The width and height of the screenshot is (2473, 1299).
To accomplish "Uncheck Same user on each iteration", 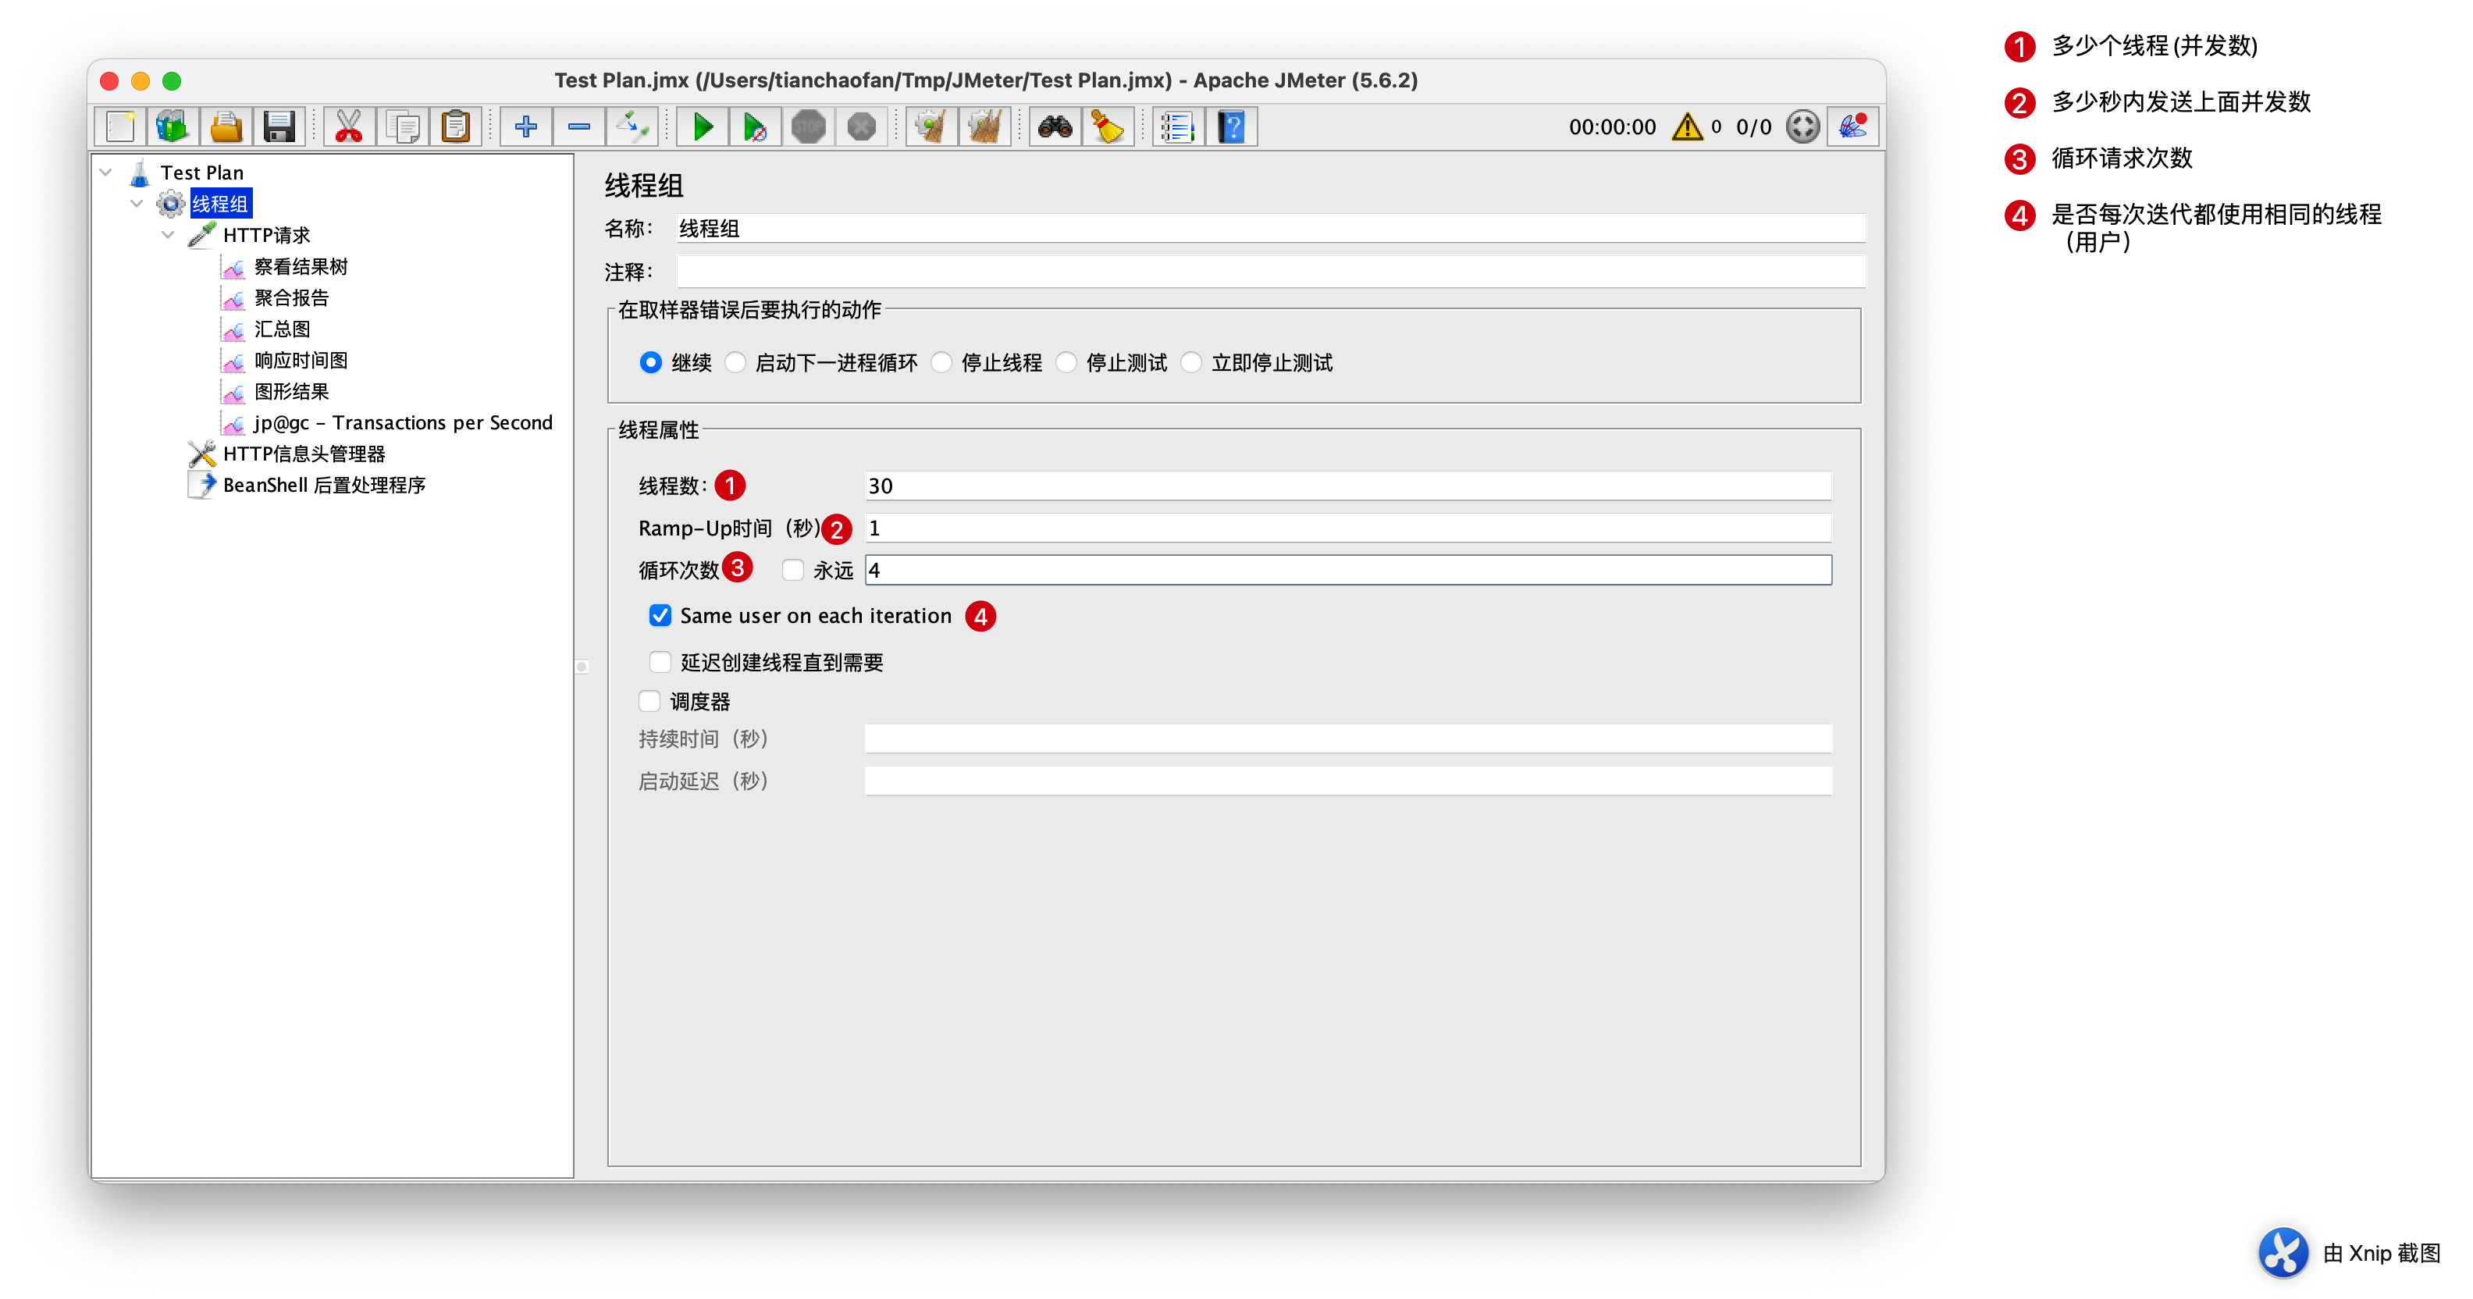I will point(660,615).
